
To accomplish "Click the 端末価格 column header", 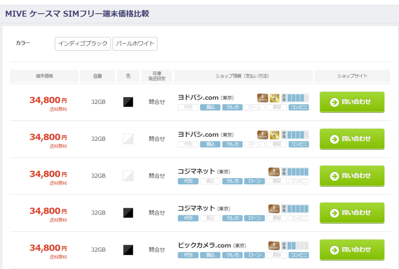I will tap(44, 76).
